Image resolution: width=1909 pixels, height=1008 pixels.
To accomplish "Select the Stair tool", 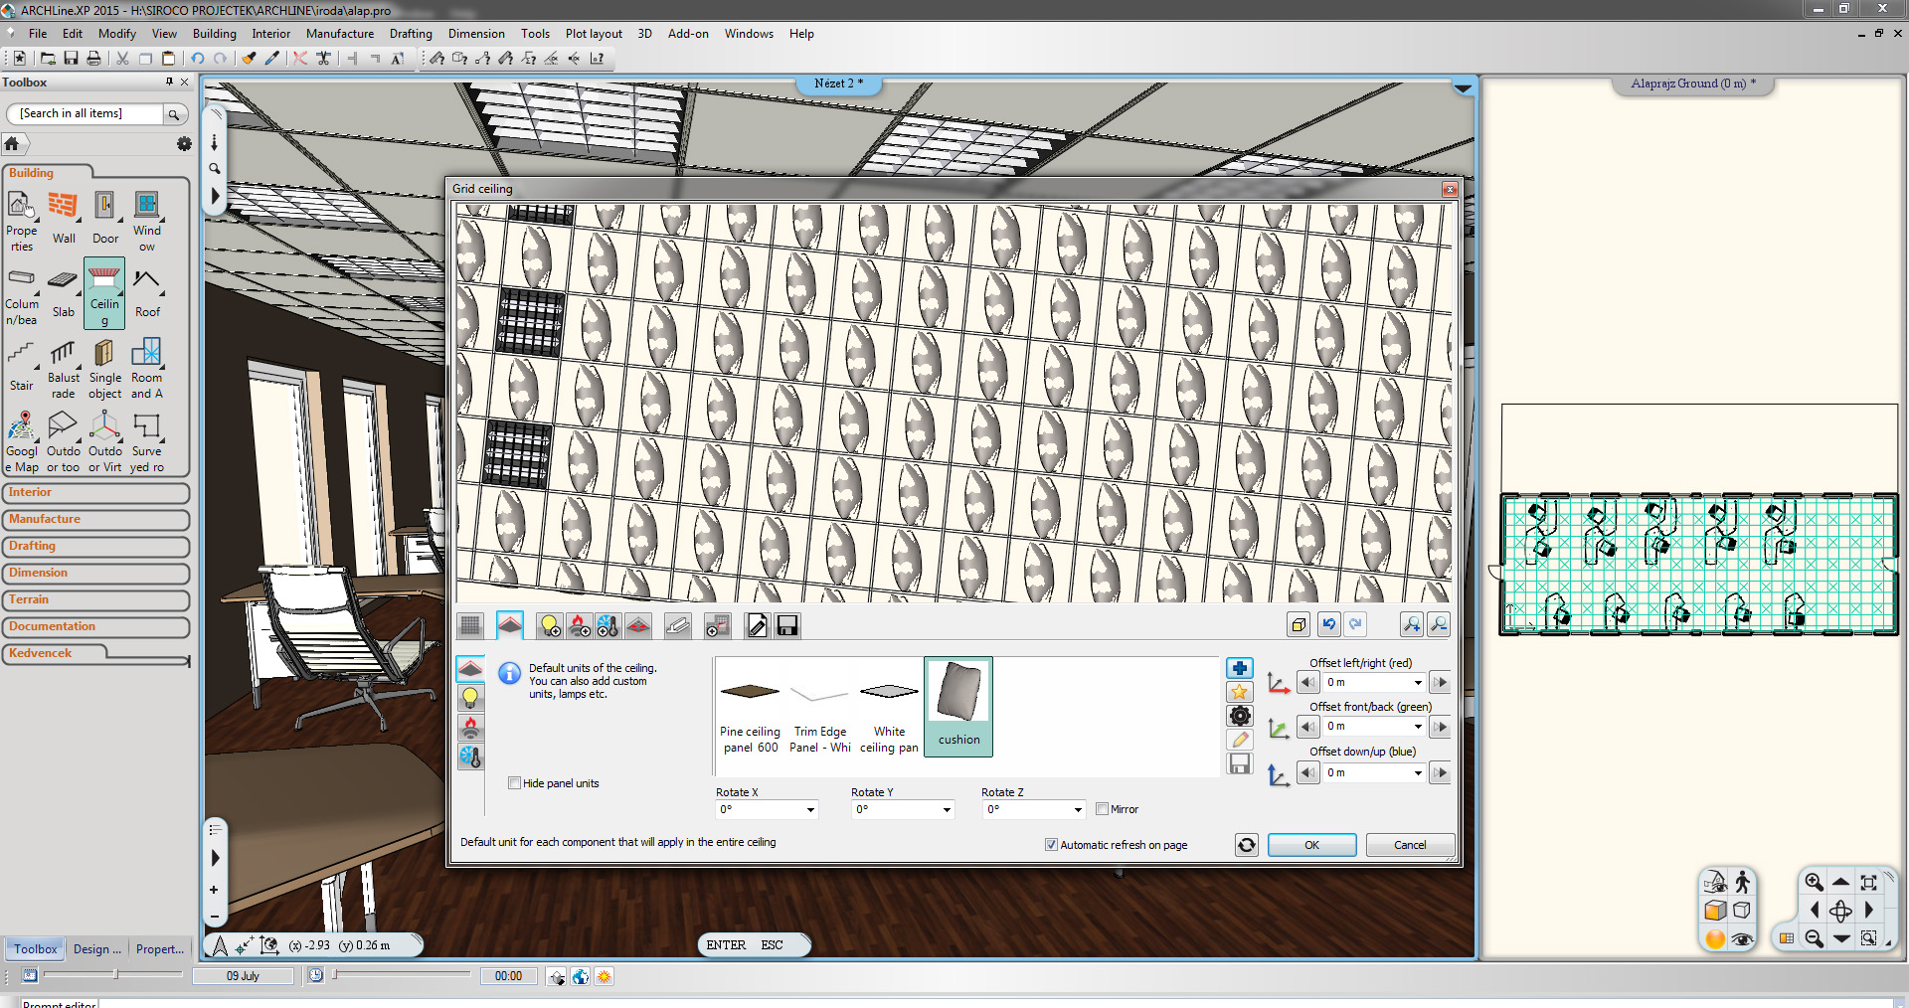I will (x=21, y=366).
